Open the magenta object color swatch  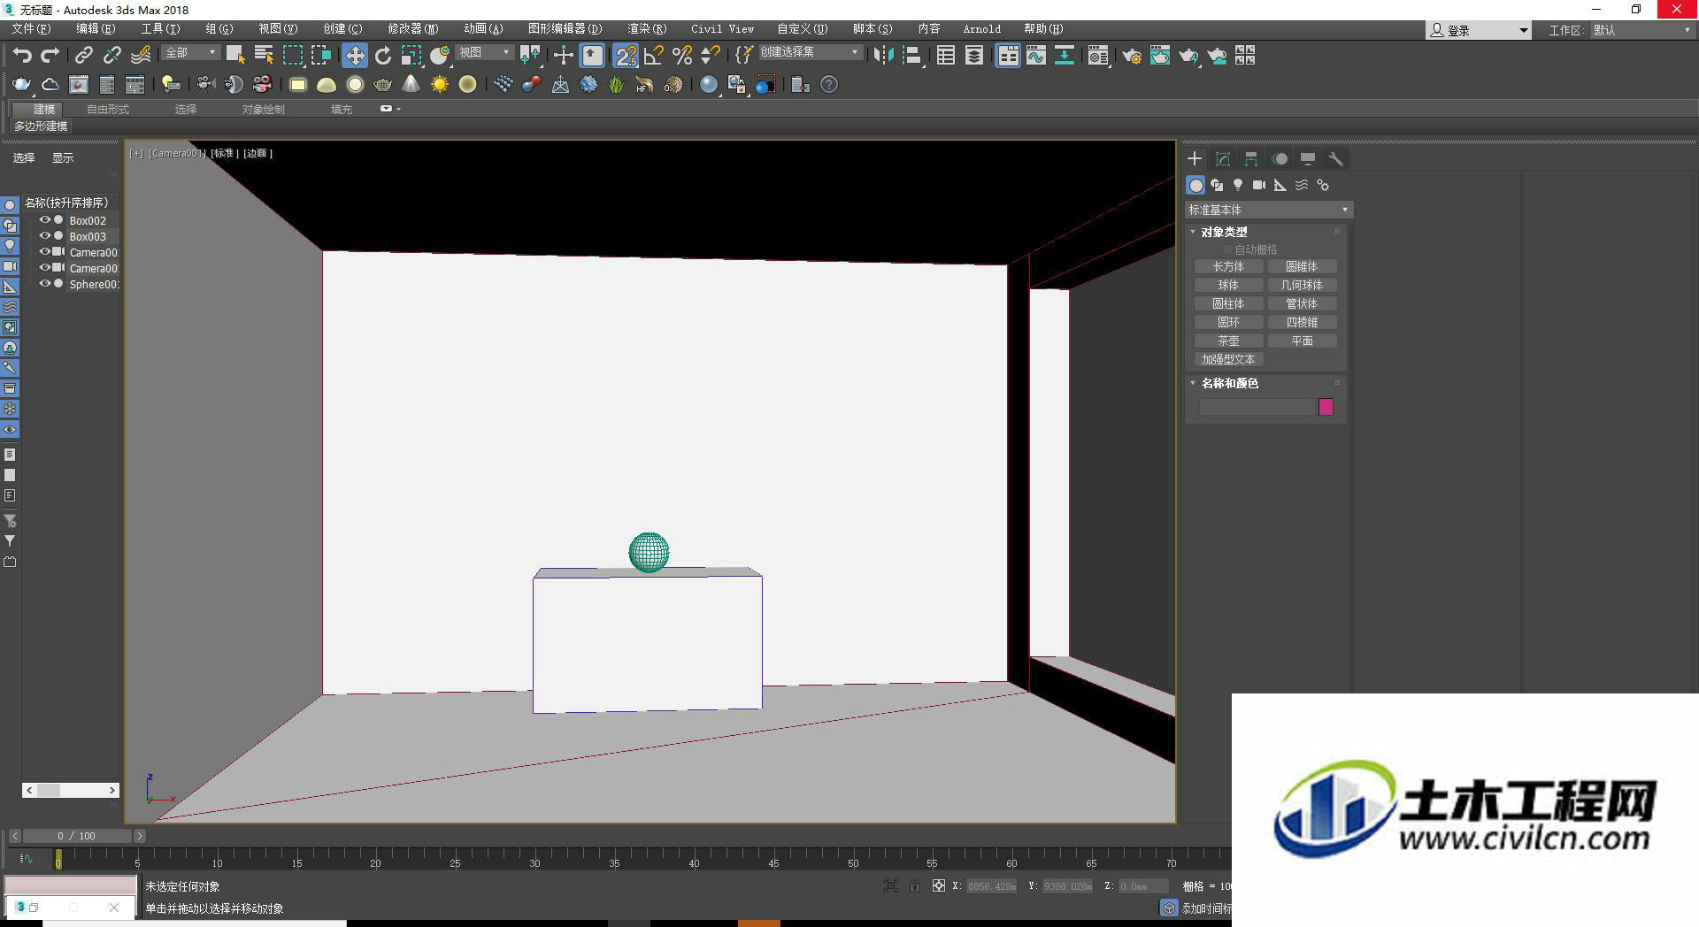coord(1326,407)
